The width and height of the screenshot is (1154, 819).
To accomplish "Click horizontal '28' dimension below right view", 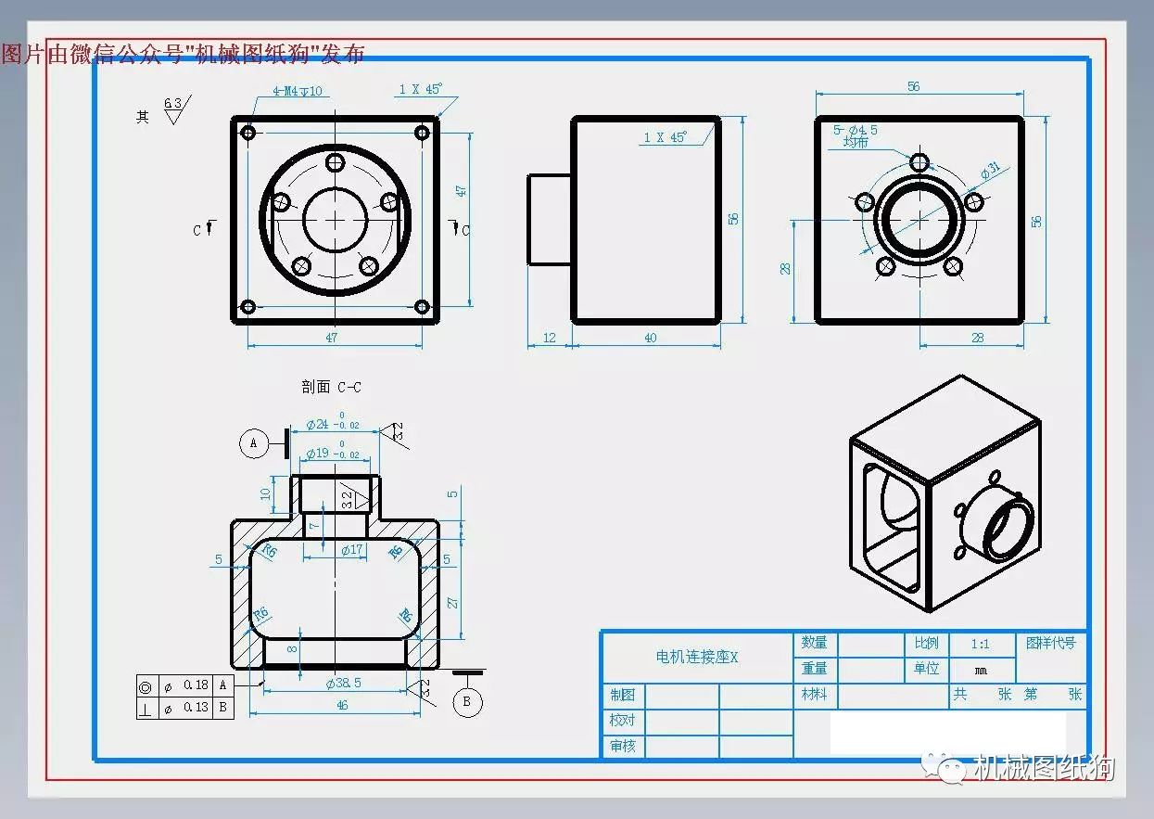I will point(977,338).
